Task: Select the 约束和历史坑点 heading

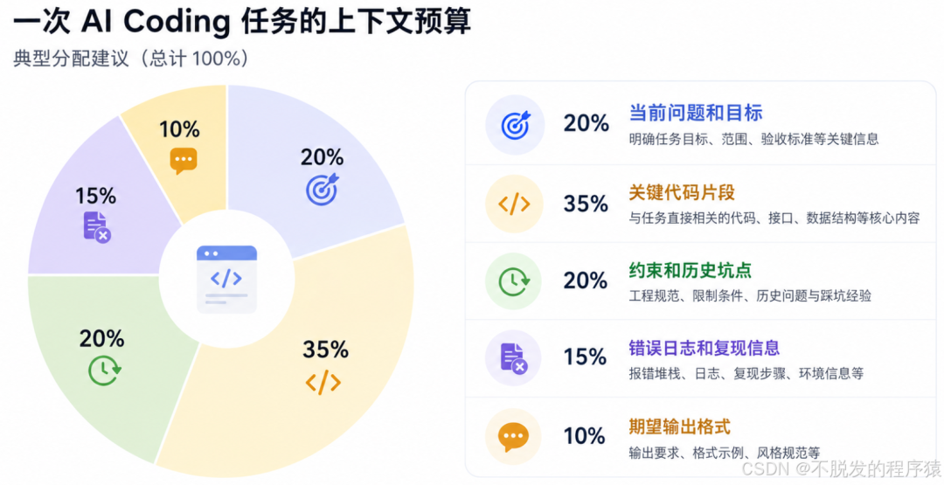Action: [x=690, y=270]
